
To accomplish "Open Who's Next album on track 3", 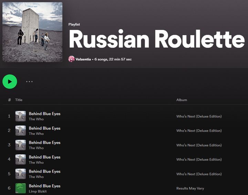I will click(199, 145).
